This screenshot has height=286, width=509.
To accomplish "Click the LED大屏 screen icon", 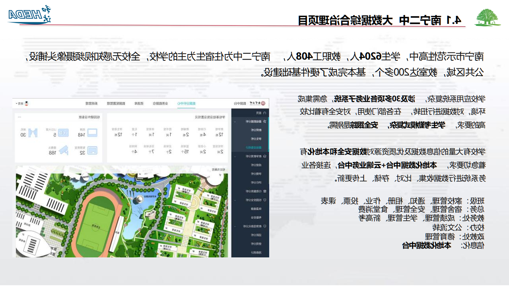I will pyautogui.click(x=63, y=133).
